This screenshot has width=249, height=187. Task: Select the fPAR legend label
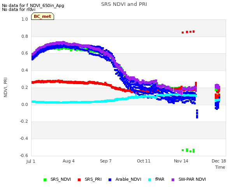(x=160, y=179)
